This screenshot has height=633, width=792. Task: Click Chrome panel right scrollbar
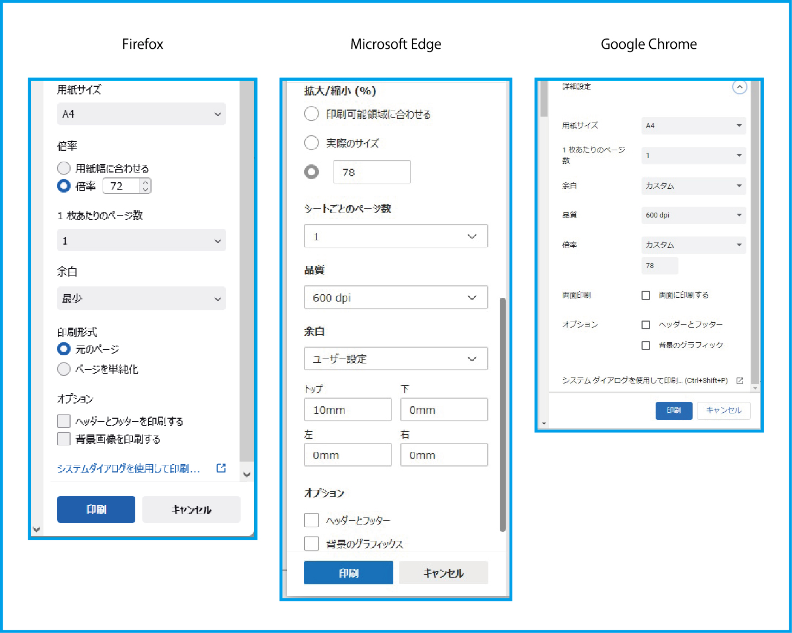pyautogui.click(x=755, y=233)
